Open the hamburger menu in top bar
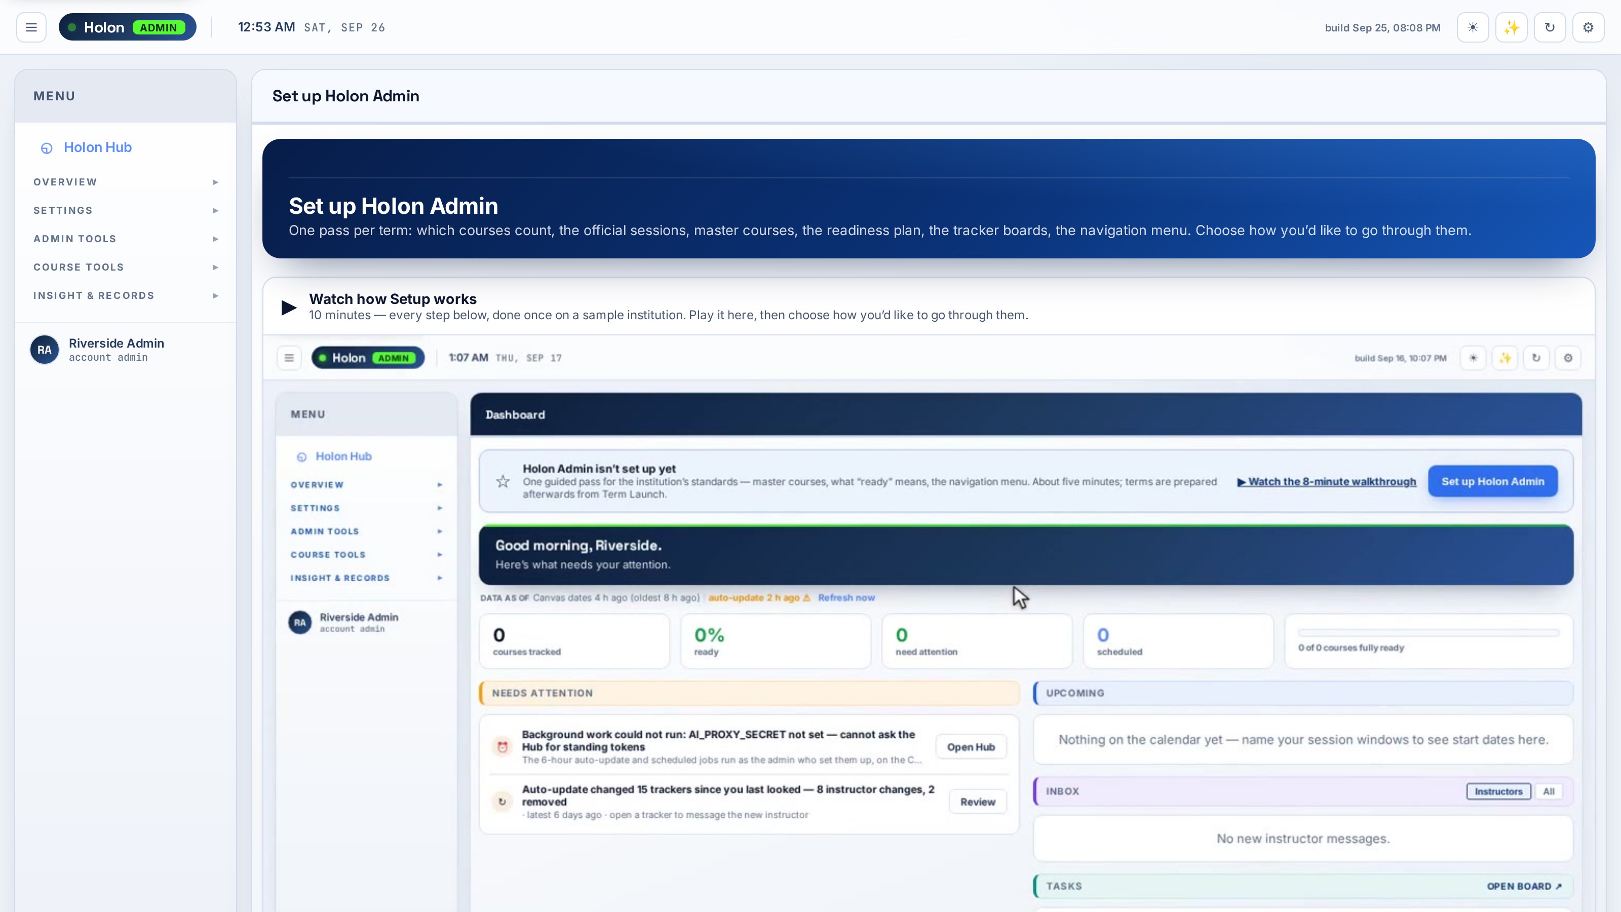 [x=31, y=28]
